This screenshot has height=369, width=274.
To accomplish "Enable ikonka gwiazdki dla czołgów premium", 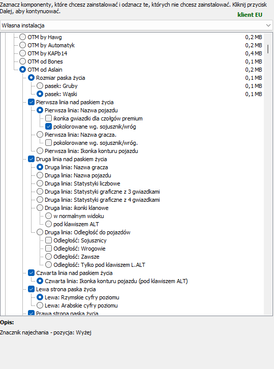I will tap(48, 118).
